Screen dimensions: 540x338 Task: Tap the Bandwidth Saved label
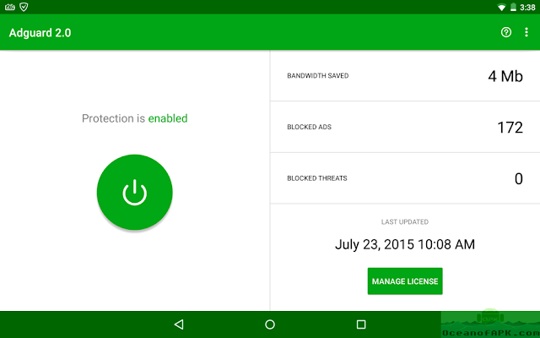pos(318,75)
